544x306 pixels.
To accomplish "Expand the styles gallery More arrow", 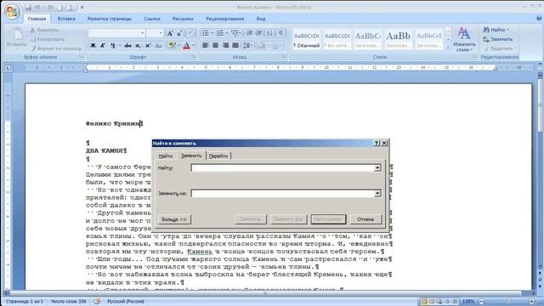I will [448, 48].
